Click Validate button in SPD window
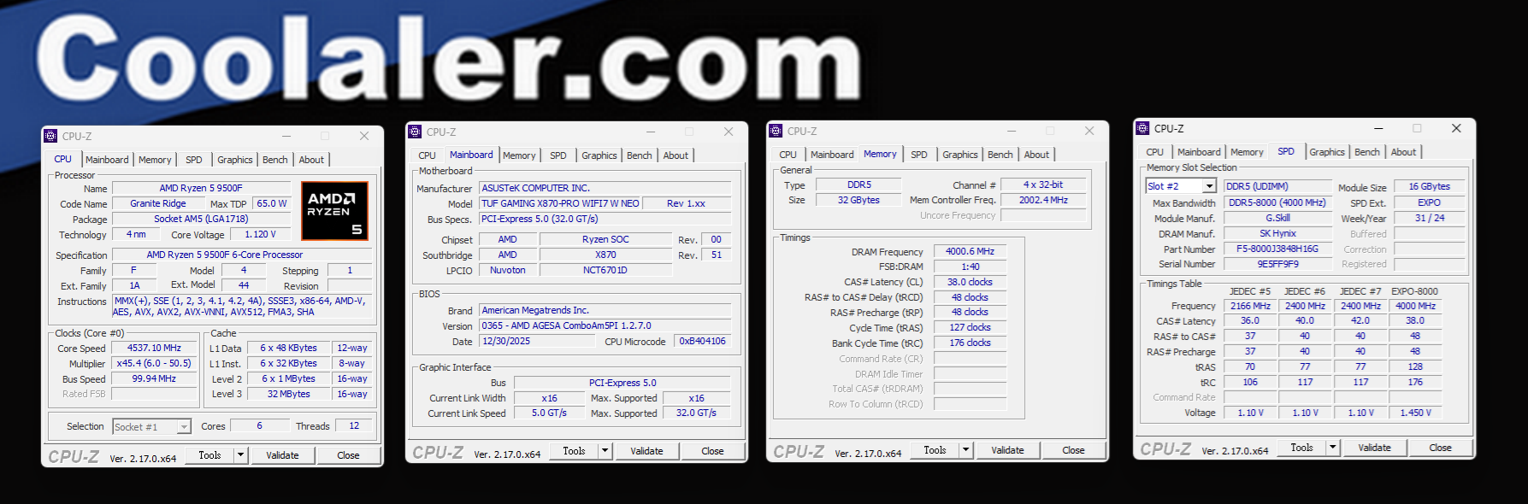The image size is (1528, 504). tap(1374, 448)
